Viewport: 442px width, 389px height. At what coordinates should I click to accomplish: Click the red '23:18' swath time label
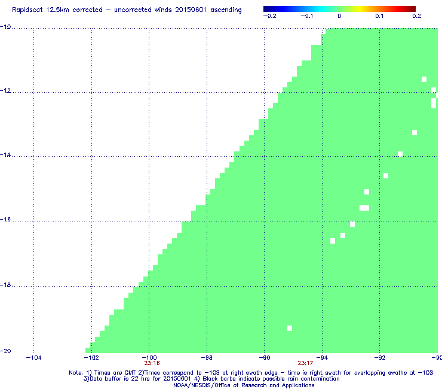coord(152,363)
